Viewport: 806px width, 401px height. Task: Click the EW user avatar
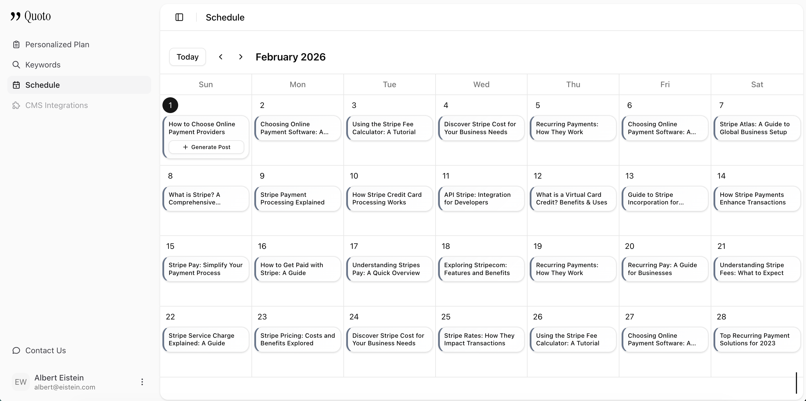click(21, 382)
